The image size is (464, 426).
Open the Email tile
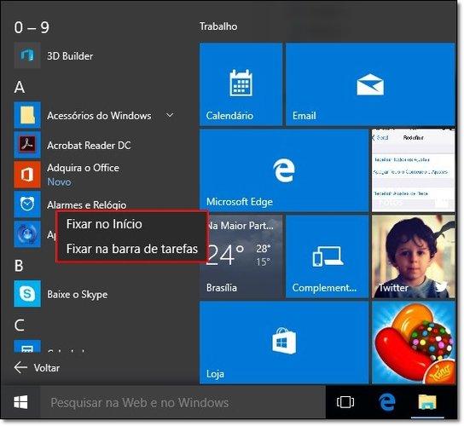[x=370, y=84]
